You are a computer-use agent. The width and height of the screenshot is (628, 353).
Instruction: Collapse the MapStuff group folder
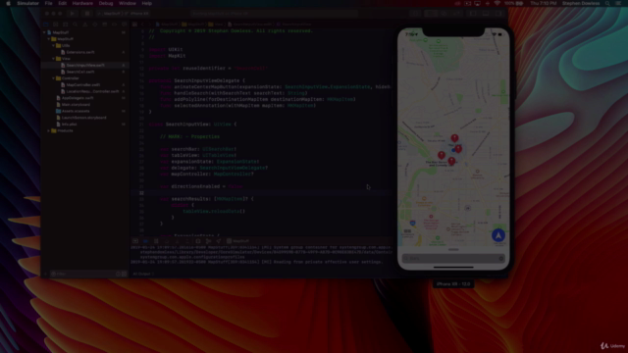pos(49,39)
